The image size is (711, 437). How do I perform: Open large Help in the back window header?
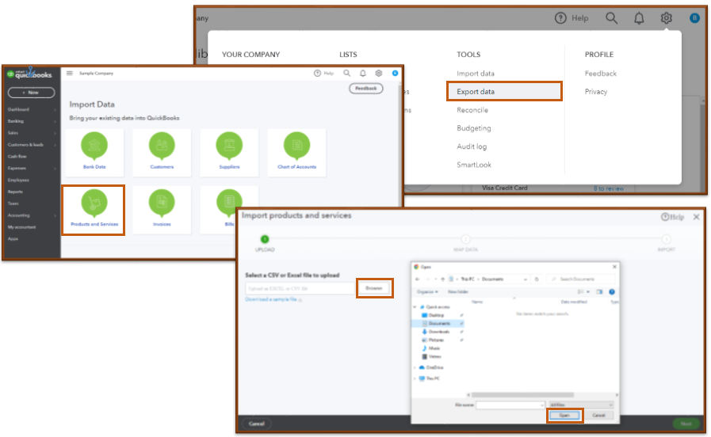(x=571, y=18)
